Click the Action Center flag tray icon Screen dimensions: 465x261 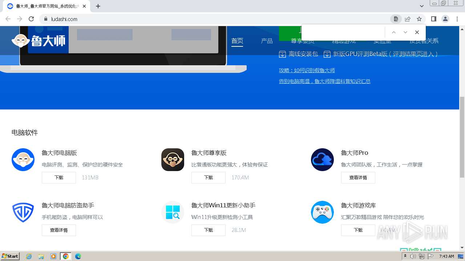[430, 256]
